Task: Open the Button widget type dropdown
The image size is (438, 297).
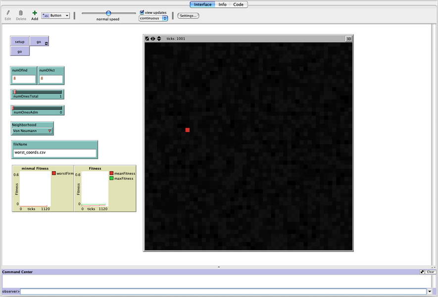Action: [55, 15]
